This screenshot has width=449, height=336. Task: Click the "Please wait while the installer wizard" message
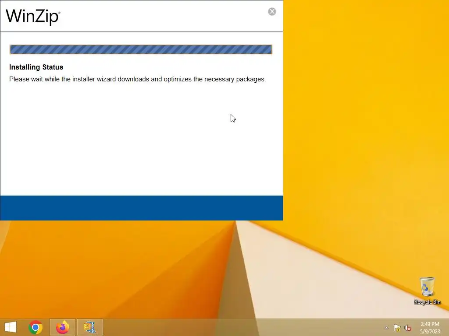(137, 79)
